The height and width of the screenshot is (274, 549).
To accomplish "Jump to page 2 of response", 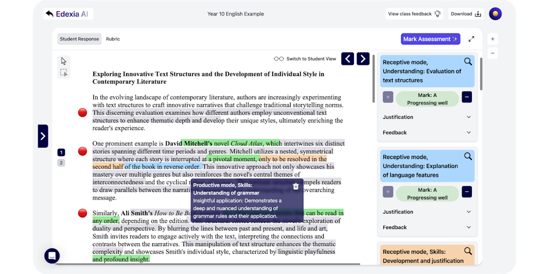I will tap(61, 163).
